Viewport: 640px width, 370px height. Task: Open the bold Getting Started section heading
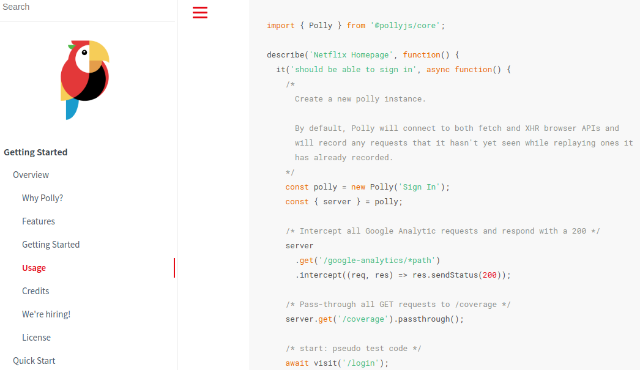[35, 152]
